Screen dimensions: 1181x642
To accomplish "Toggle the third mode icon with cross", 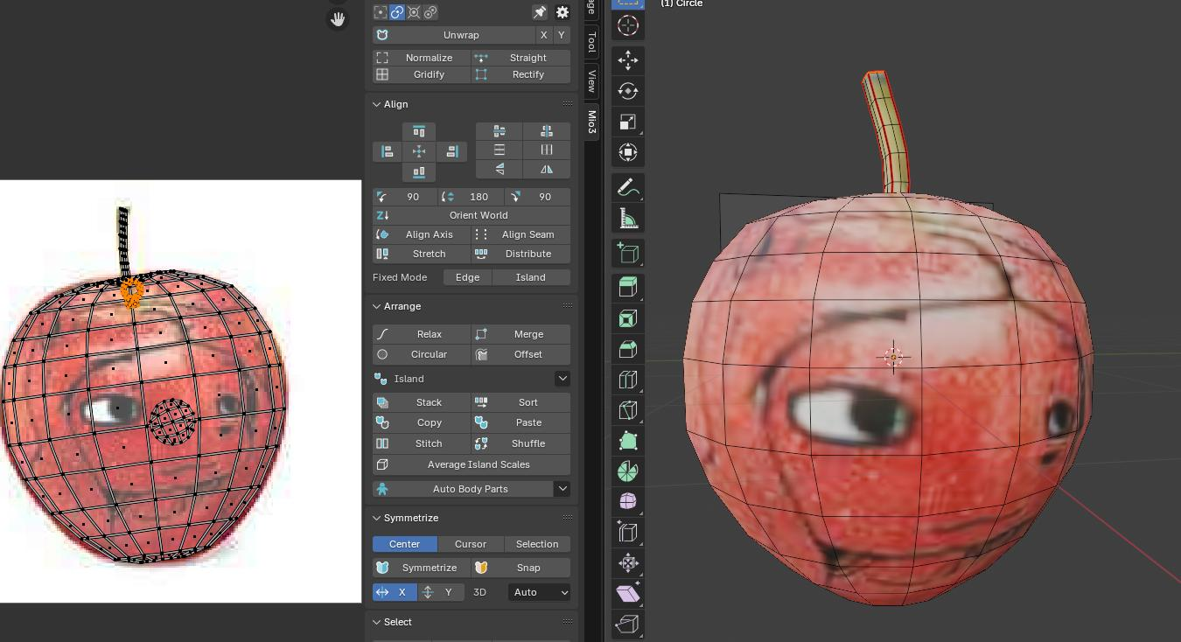I will 414,12.
